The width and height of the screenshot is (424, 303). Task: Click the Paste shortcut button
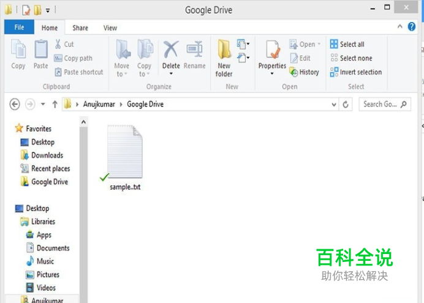point(78,72)
